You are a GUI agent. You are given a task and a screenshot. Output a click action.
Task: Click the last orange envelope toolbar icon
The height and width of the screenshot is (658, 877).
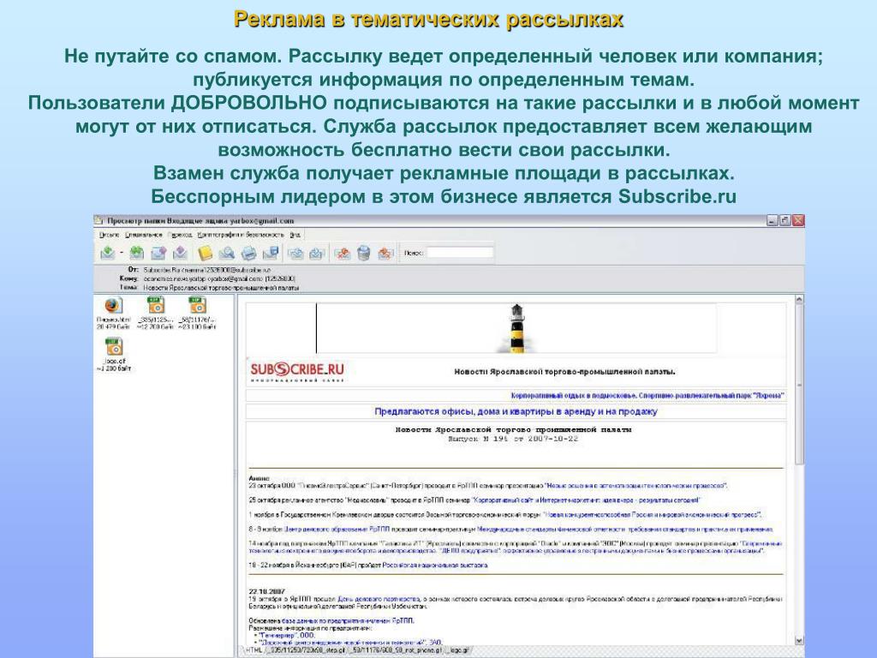(x=385, y=253)
